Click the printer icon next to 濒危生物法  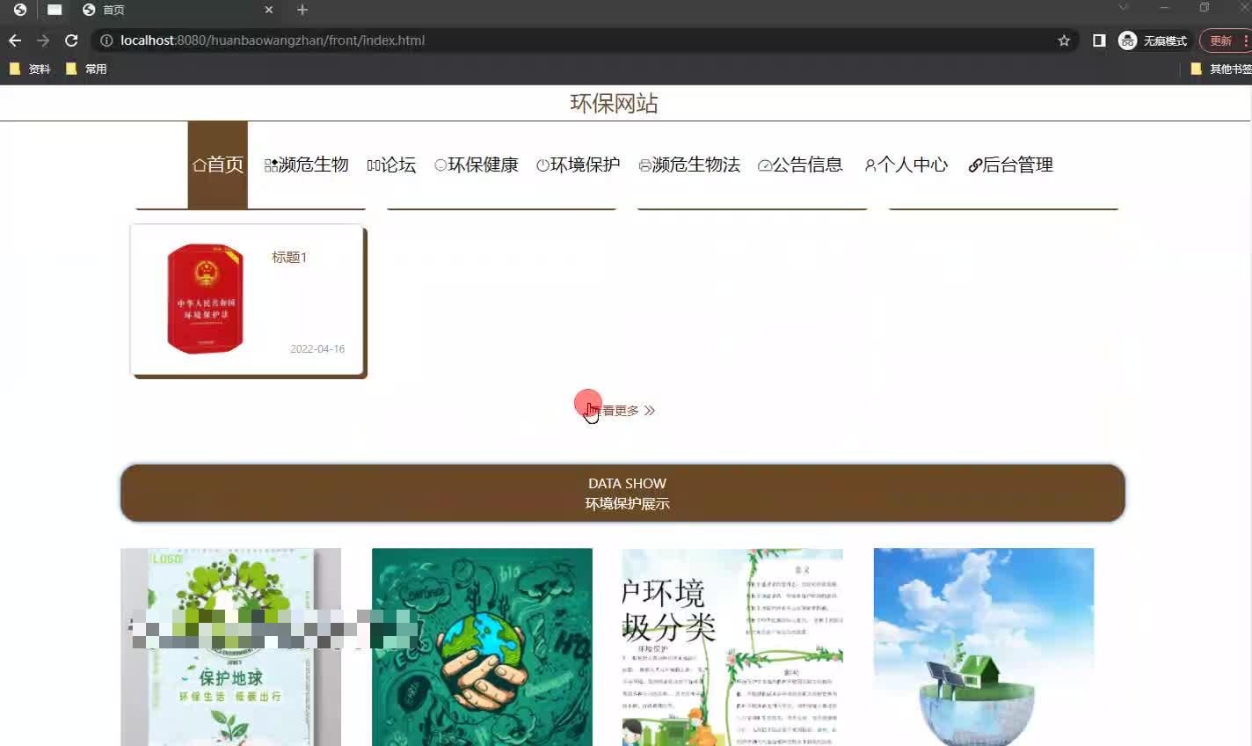pos(644,165)
